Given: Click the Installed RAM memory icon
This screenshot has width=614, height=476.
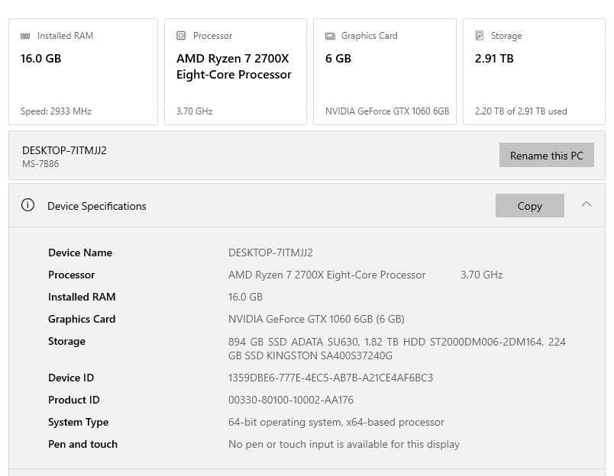Looking at the screenshot, I should tap(25, 36).
